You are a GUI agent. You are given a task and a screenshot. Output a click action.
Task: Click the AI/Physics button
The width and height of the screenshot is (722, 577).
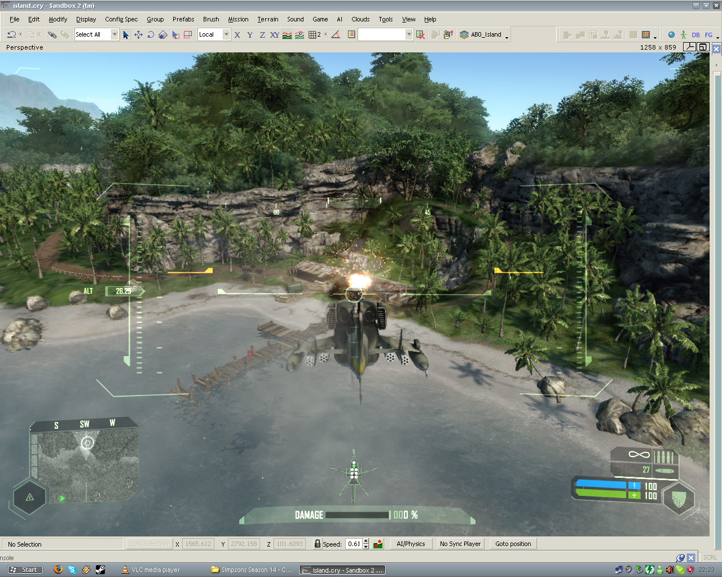click(411, 544)
